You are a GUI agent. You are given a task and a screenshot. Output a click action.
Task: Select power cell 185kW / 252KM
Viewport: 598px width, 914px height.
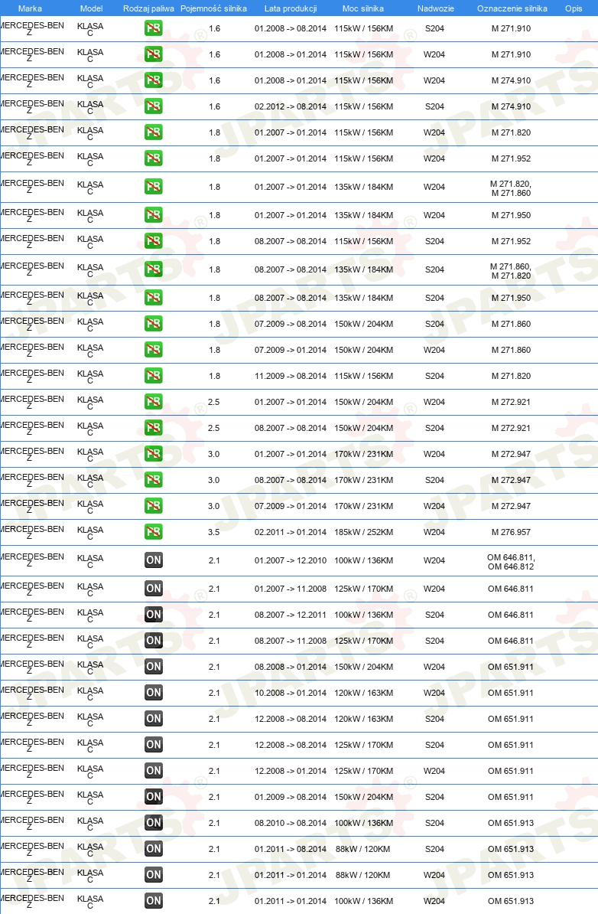click(363, 531)
